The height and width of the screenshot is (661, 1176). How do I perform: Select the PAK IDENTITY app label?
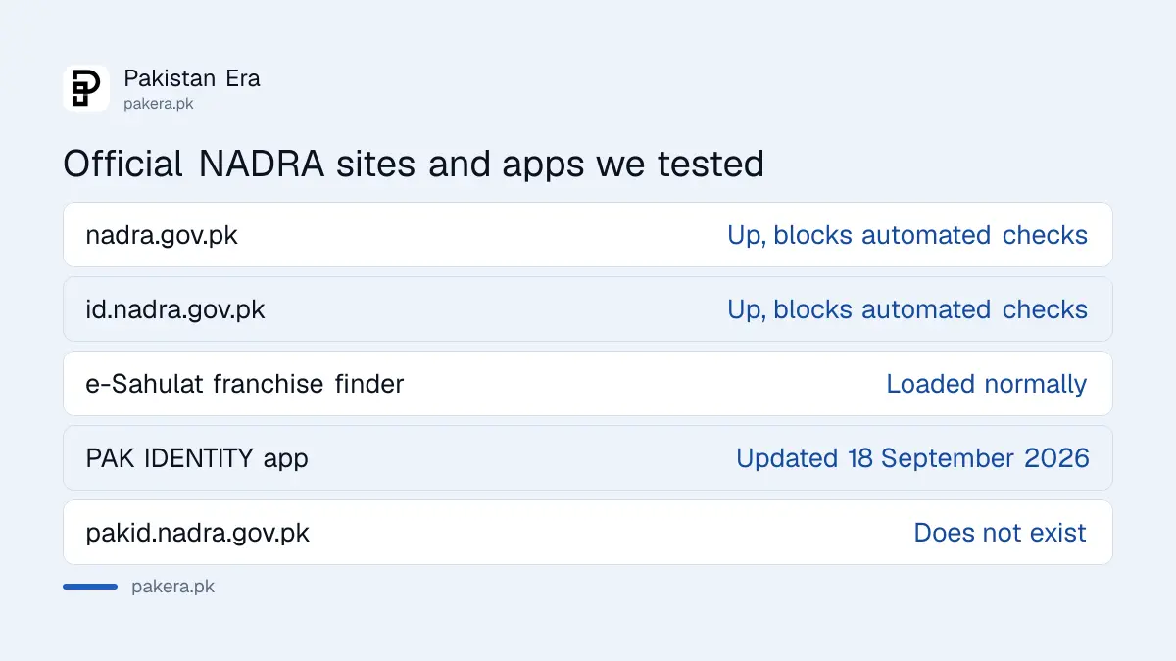coord(197,458)
